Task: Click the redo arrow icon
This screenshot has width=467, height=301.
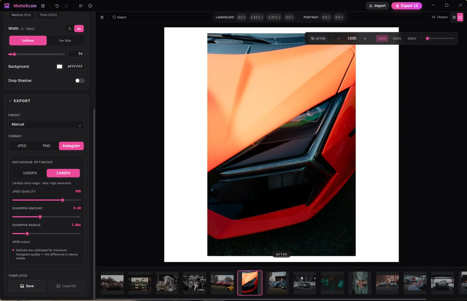Action: point(67,6)
